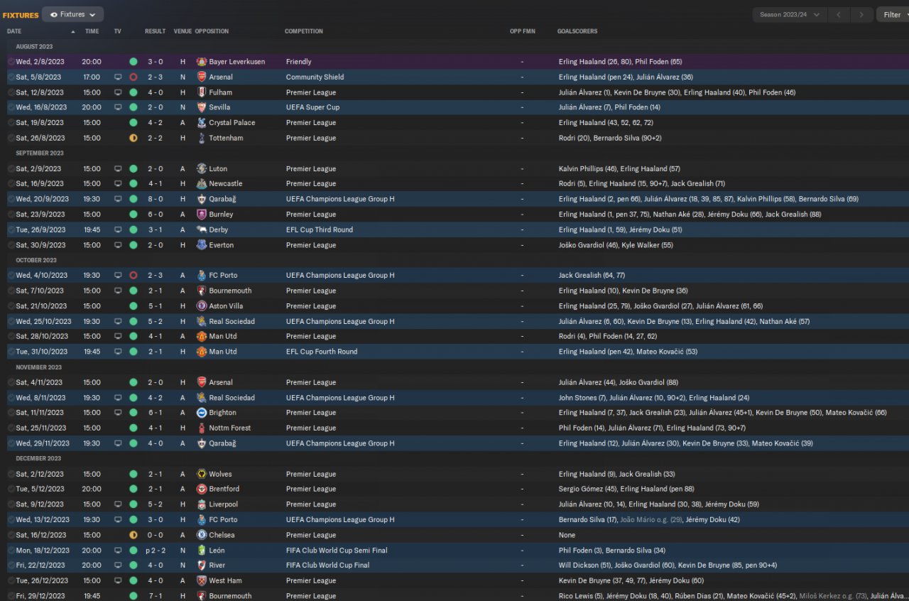
Task: Click goalscorer Will Dickson (51)
Action: point(584,565)
